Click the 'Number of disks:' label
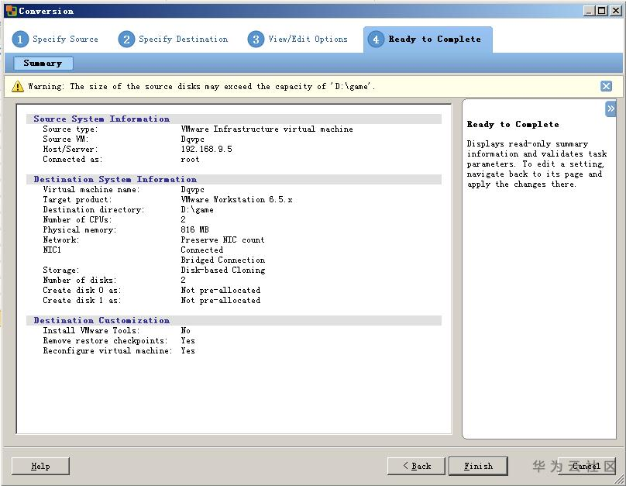626x486 pixels. click(80, 280)
